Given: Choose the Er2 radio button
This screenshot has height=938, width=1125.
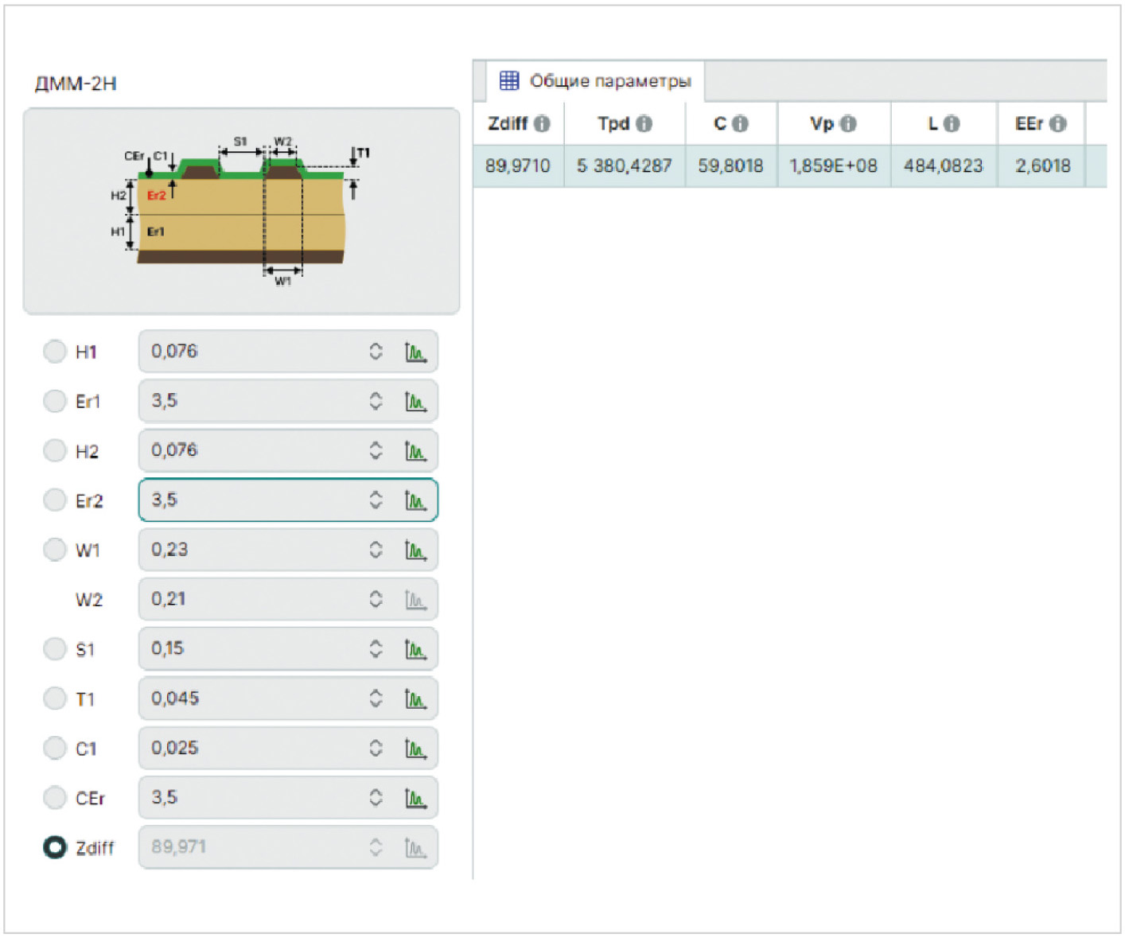Looking at the screenshot, I should [54, 500].
